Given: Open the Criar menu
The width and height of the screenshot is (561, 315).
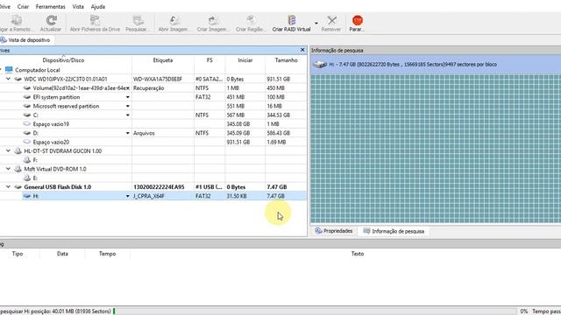Looking at the screenshot, I should click(23, 6).
